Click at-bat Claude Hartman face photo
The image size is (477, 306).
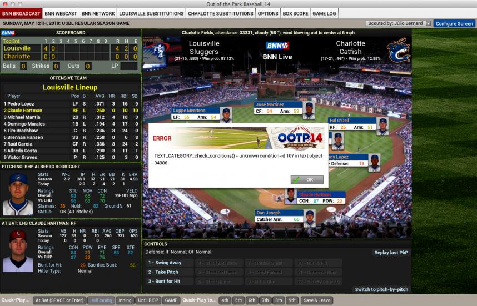(x=18, y=250)
